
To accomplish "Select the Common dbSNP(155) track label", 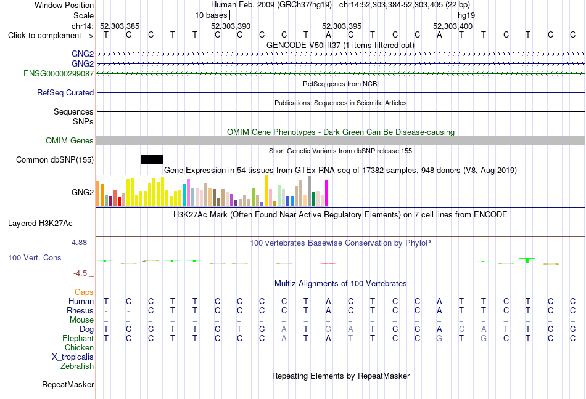I will point(54,159).
